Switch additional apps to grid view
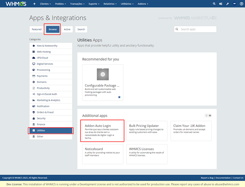This screenshot has width=245, height=187. tap(210, 116)
